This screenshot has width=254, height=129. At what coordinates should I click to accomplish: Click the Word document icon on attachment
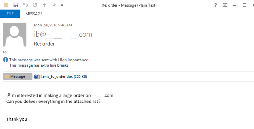tap(37, 76)
